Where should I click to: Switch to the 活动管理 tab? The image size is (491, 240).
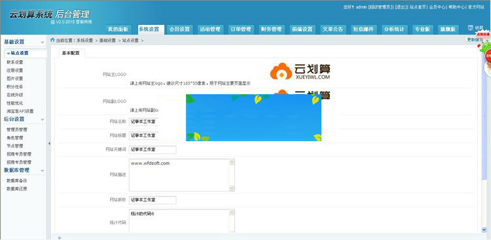[210, 29]
